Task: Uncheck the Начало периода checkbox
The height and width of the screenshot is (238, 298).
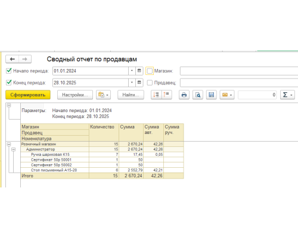Action: click(x=9, y=71)
